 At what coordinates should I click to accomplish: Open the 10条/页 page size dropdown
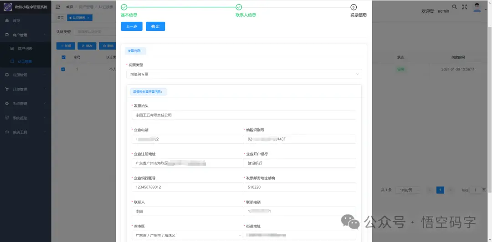tap(408, 190)
